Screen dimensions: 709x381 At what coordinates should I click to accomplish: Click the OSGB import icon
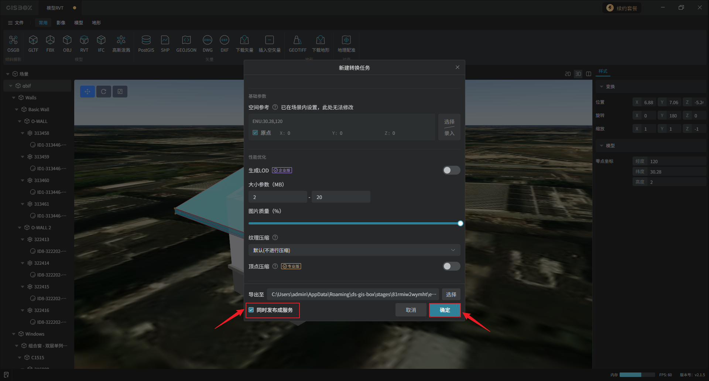[13, 40]
